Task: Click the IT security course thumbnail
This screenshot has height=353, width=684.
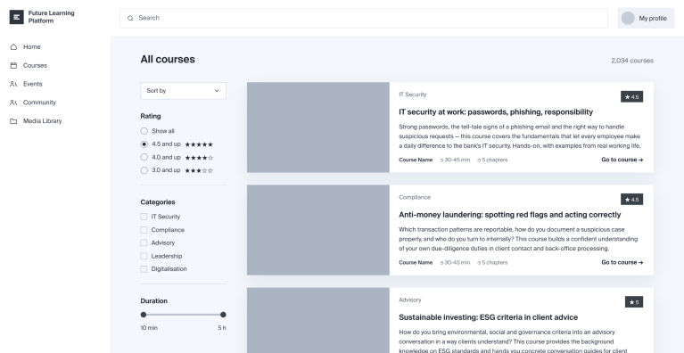Action: tap(318, 127)
